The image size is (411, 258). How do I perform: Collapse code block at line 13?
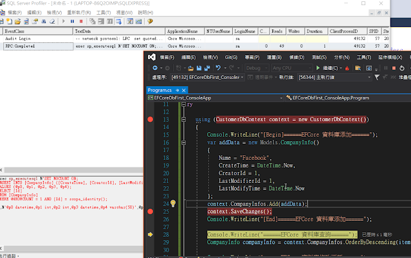(184, 119)
